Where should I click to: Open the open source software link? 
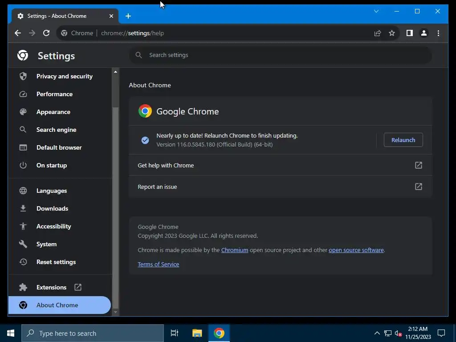(x=356, y=250)
